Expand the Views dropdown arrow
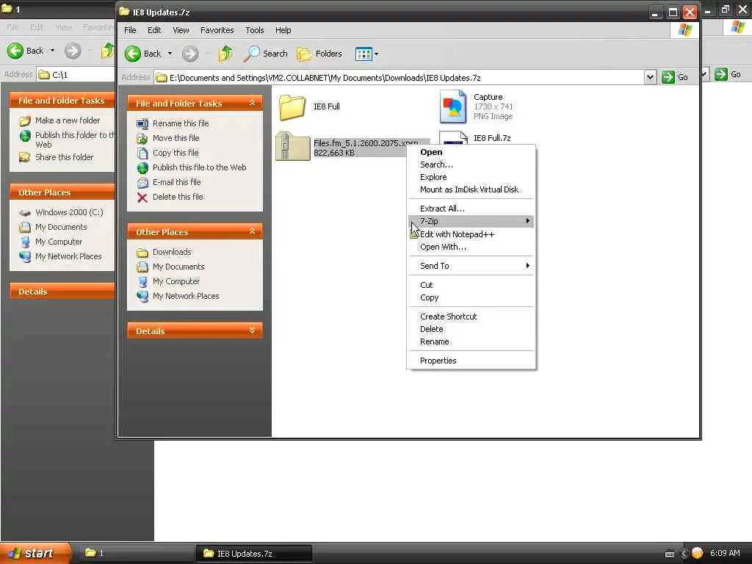This screenshot has width=752, height=564. (377, 54)
